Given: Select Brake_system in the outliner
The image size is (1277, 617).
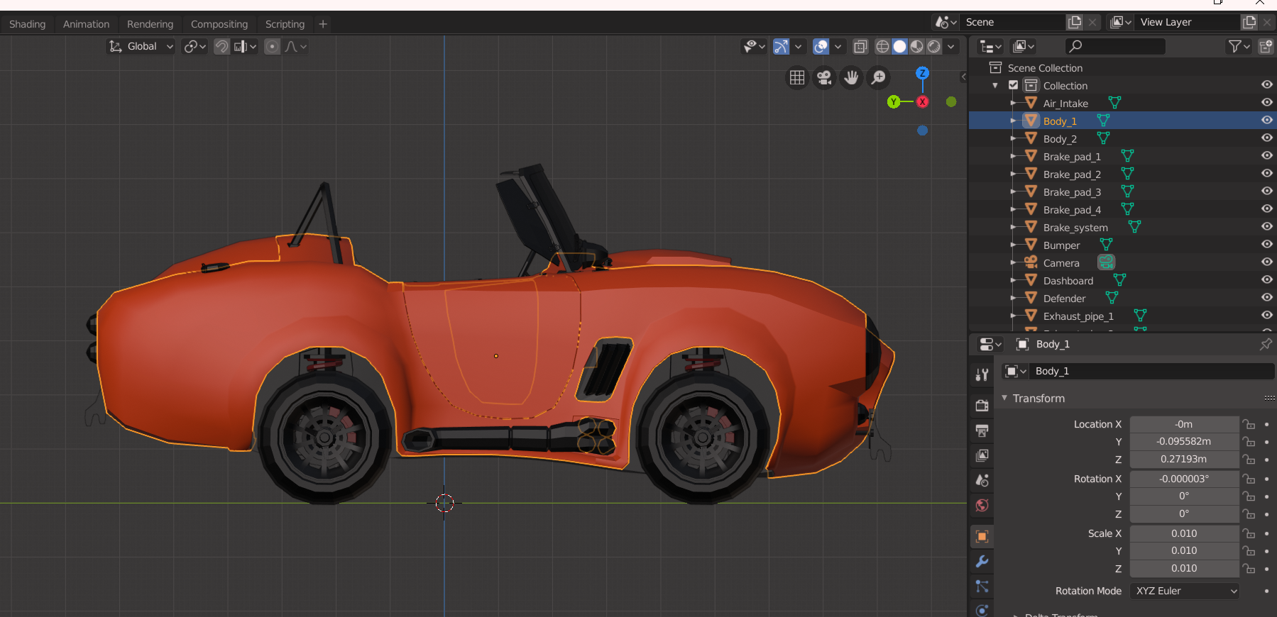Looking at the screenshot, I should [1075, 228].
